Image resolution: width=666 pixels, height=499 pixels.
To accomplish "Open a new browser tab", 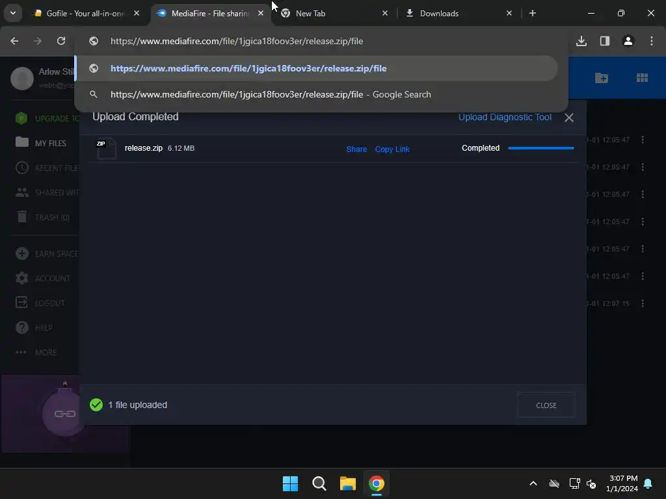I will point(532,14).
